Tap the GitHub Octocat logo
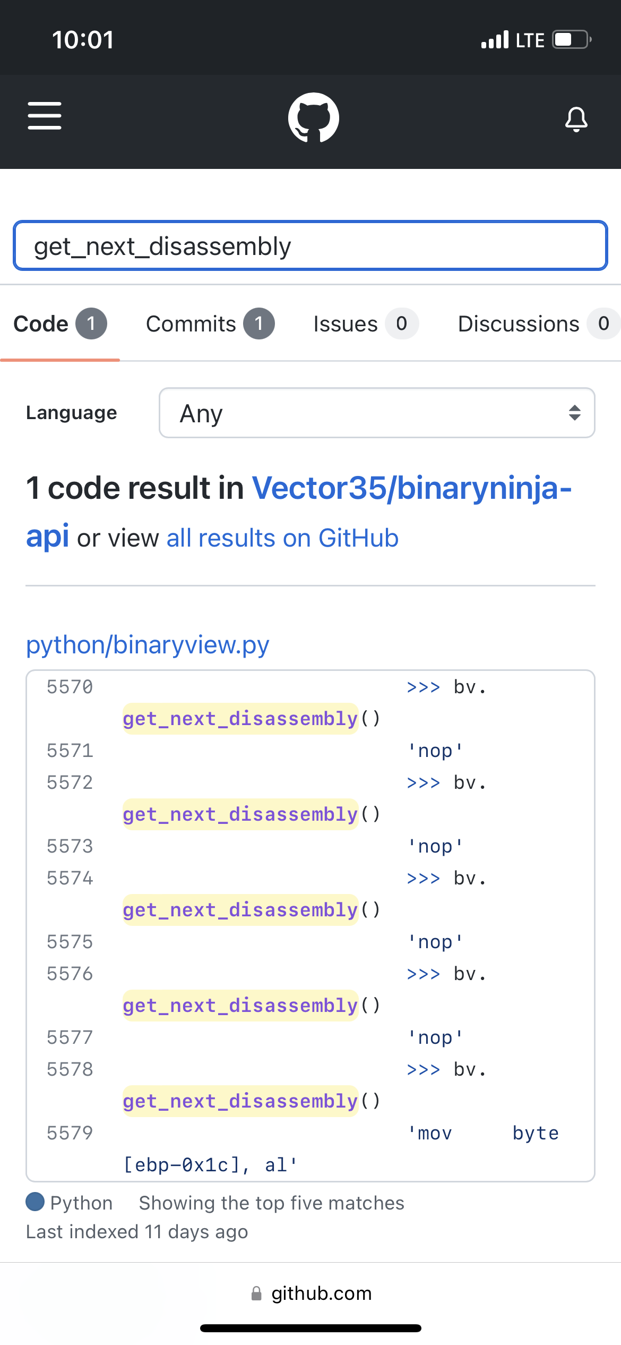The height and width of the screenshot is (1345, 621). pos(313,117)
